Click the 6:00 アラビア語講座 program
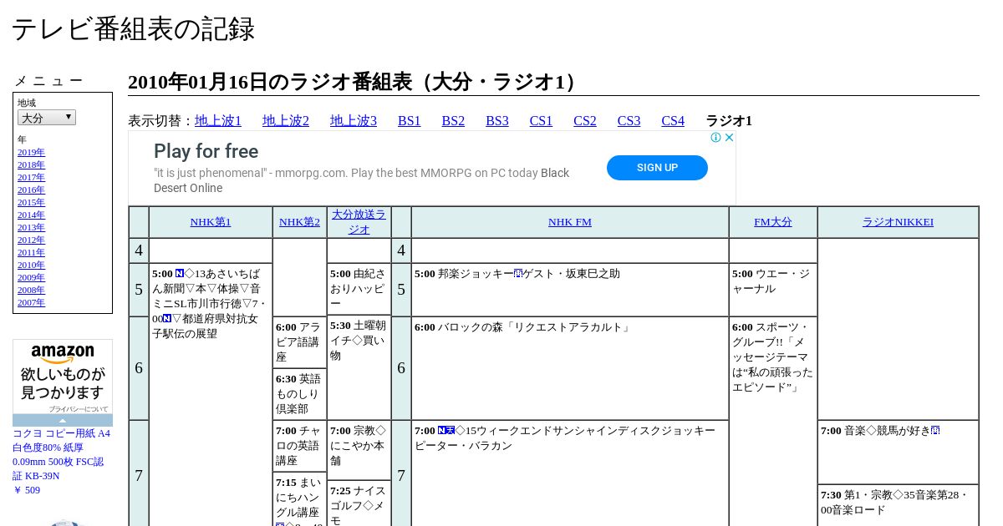Image resolution: width=1003 pixels, height=526 pixels. tap(299, 342)
